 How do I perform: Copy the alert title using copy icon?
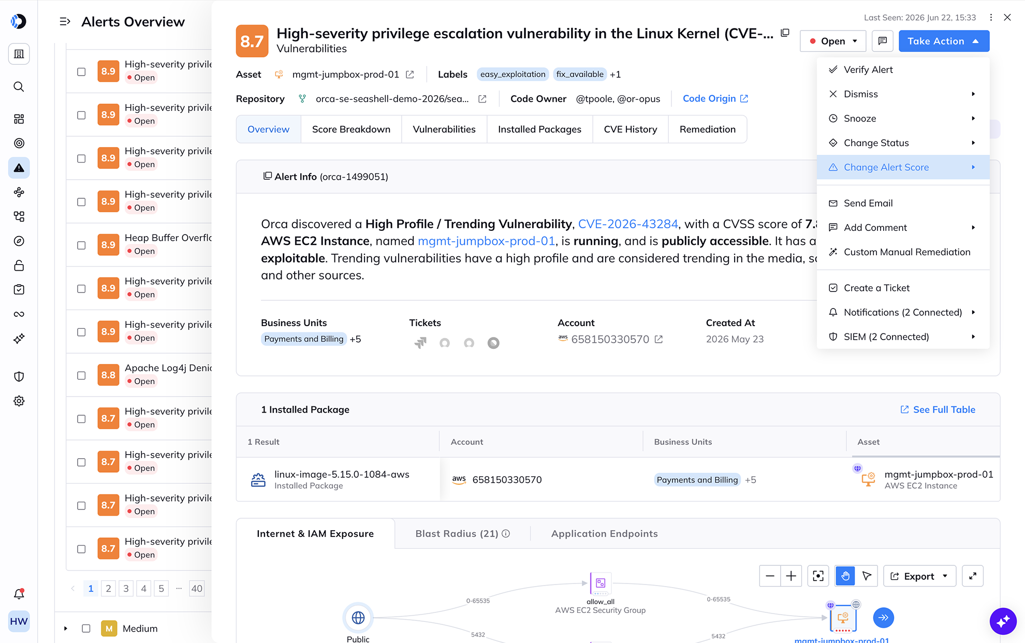785,33
